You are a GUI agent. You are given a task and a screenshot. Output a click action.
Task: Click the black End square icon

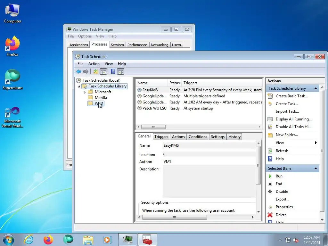point(270,184)
